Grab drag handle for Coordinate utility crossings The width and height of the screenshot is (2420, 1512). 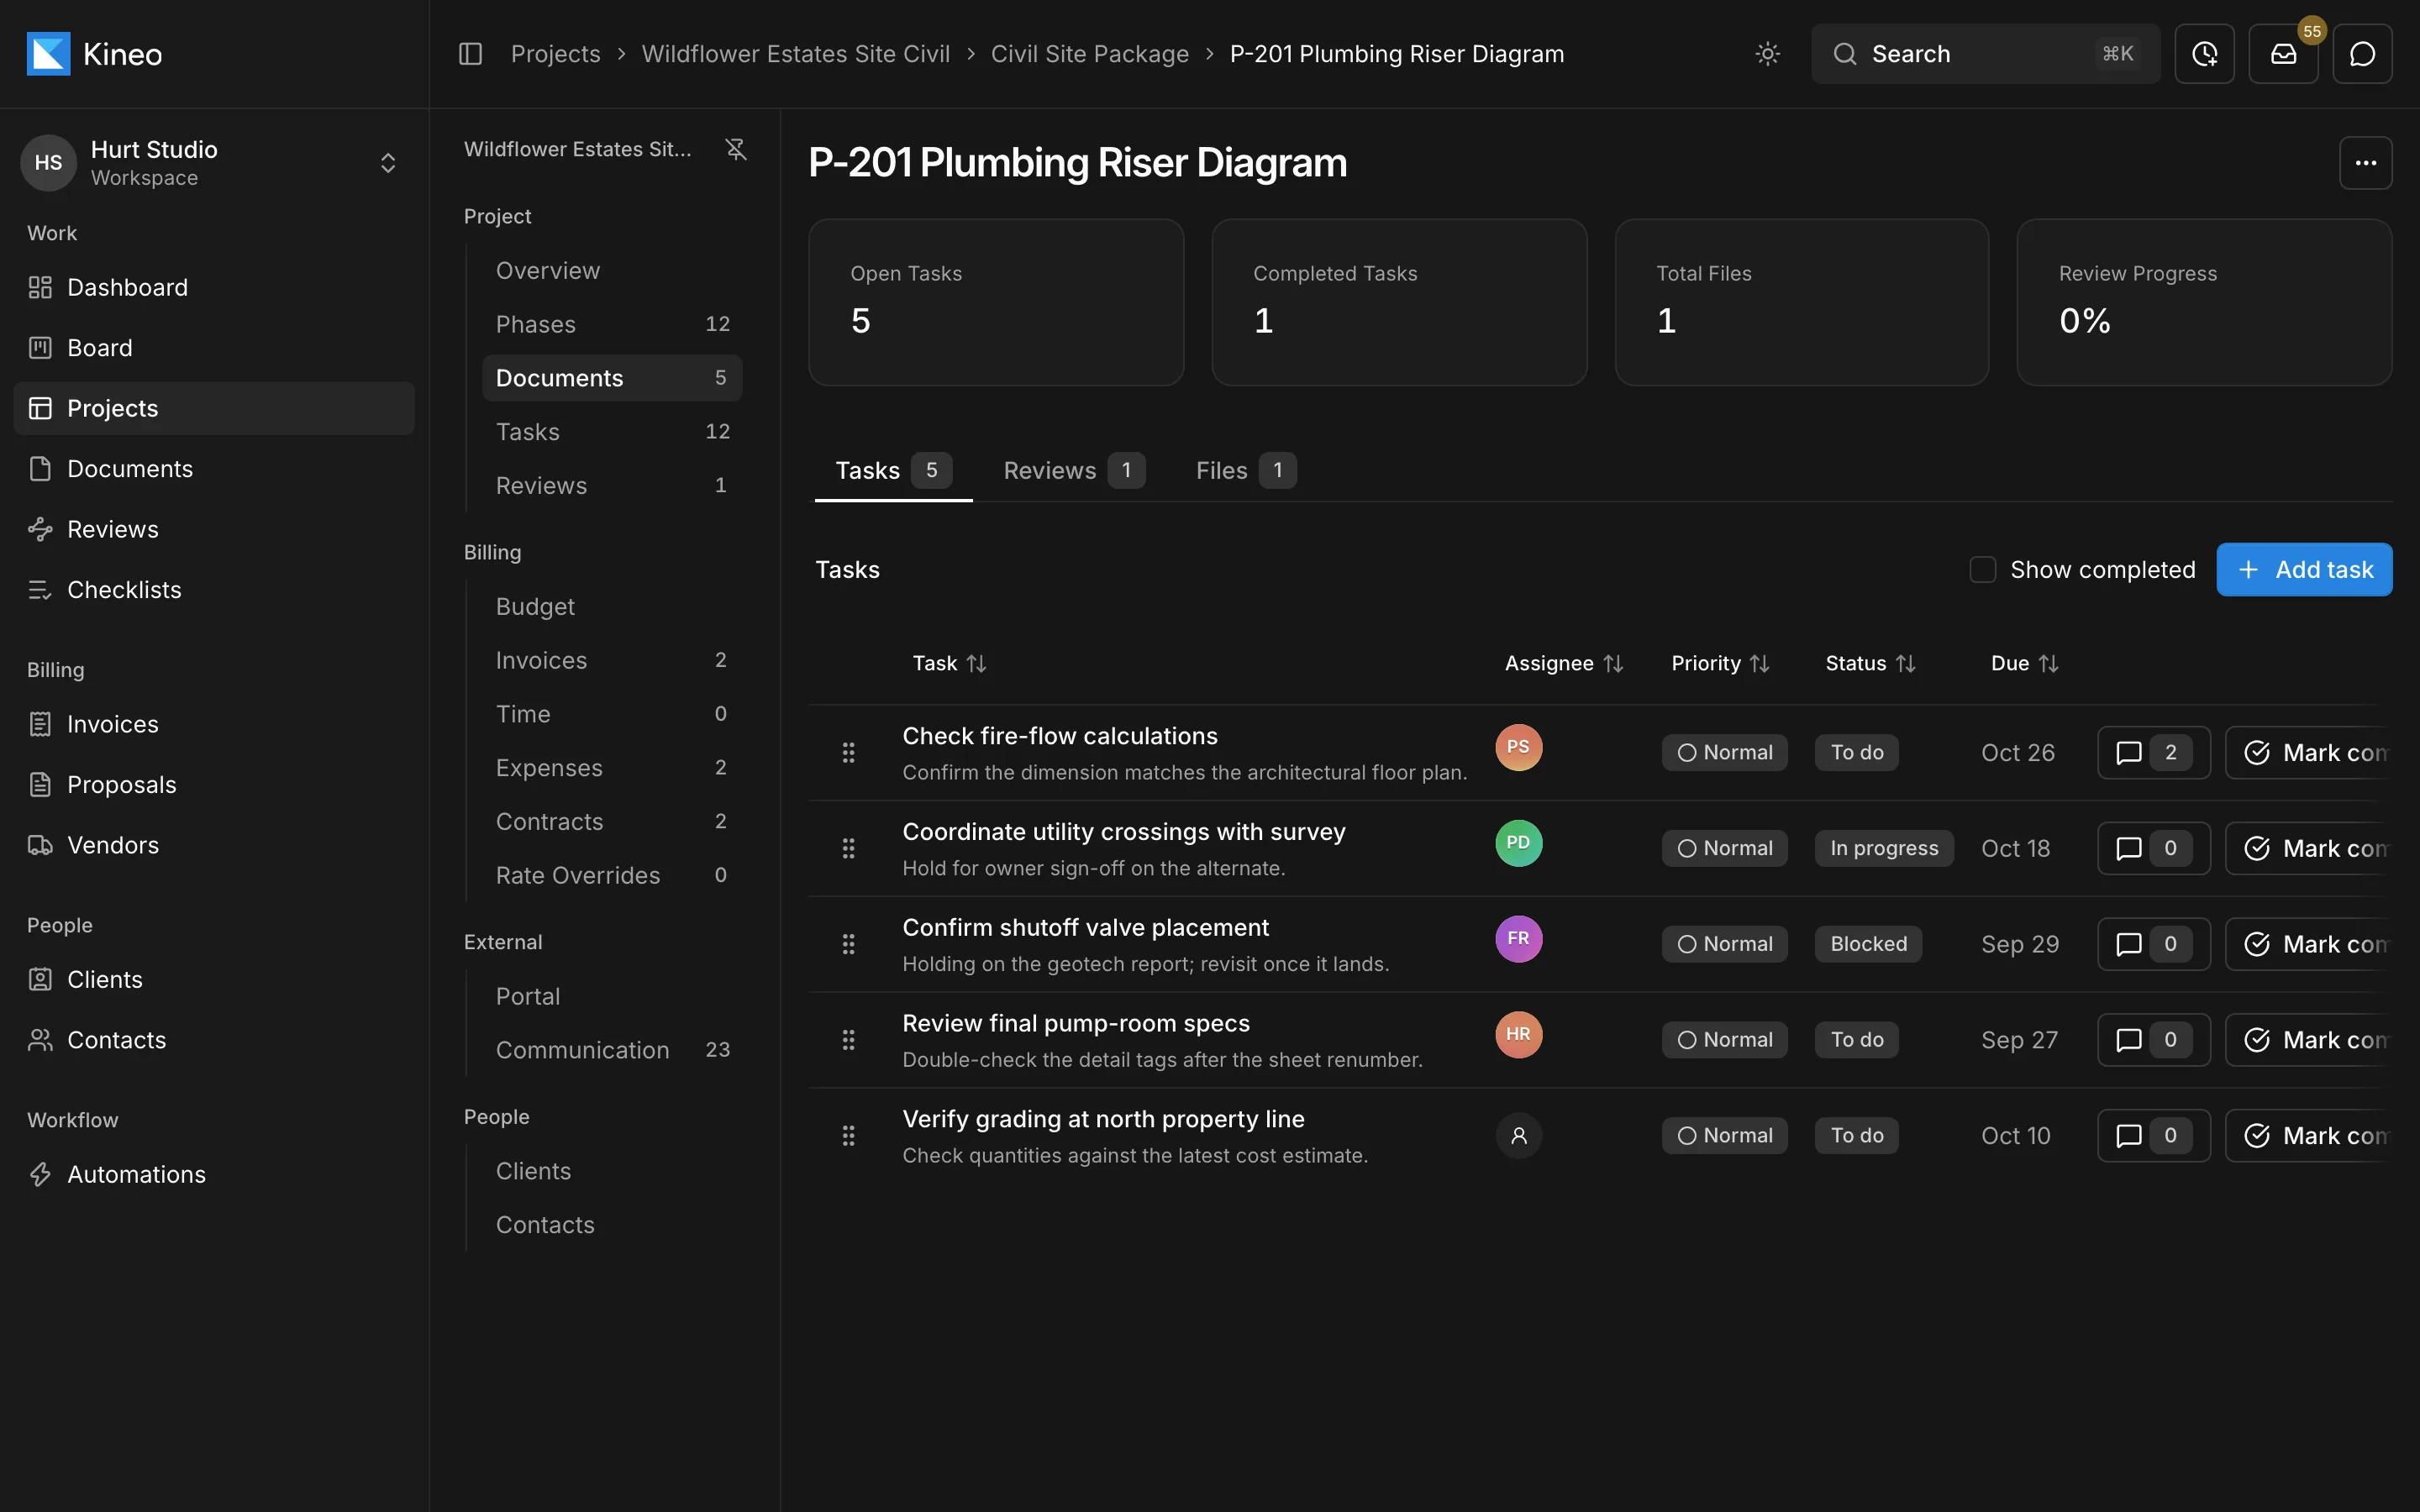848,849
